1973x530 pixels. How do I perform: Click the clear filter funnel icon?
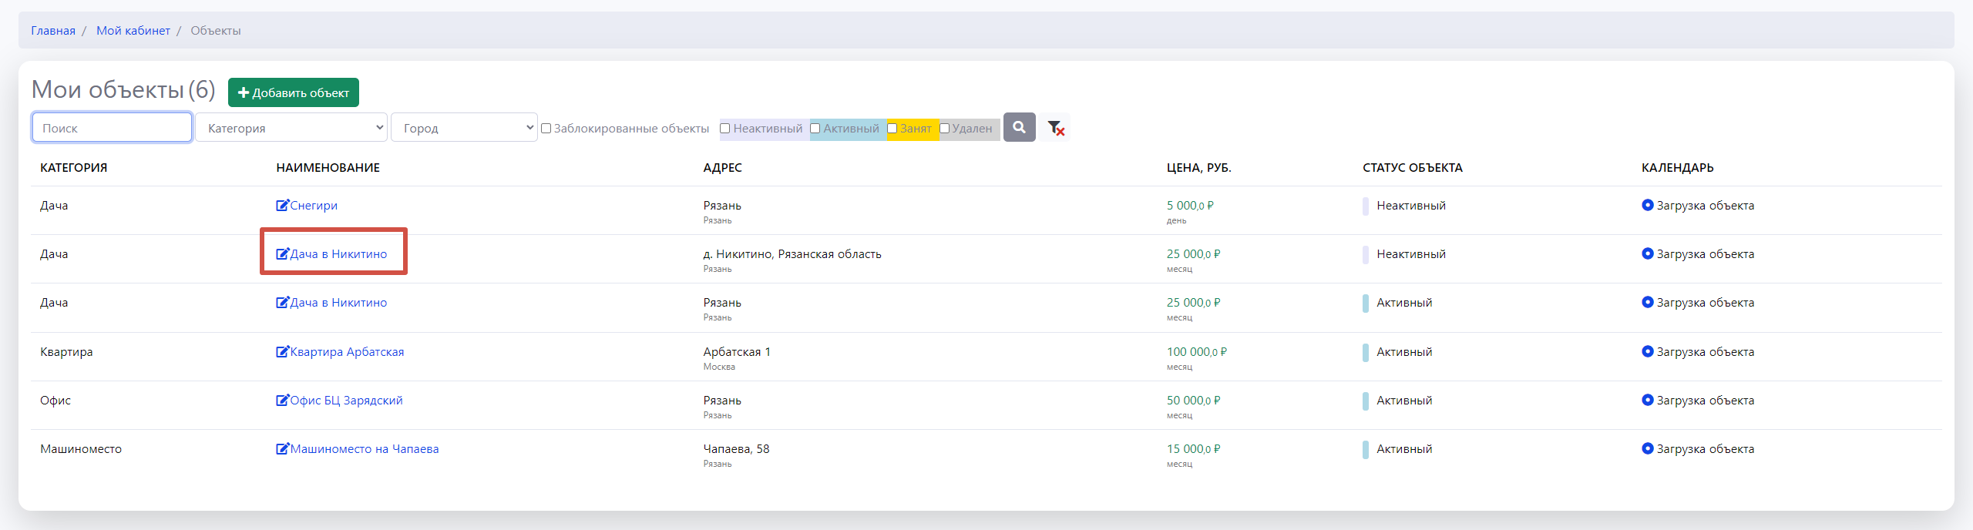click(x=1055, y=128)
